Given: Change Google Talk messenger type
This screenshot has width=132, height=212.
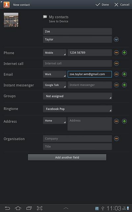Looking at the screenshot, I should [x=54, y=85].
